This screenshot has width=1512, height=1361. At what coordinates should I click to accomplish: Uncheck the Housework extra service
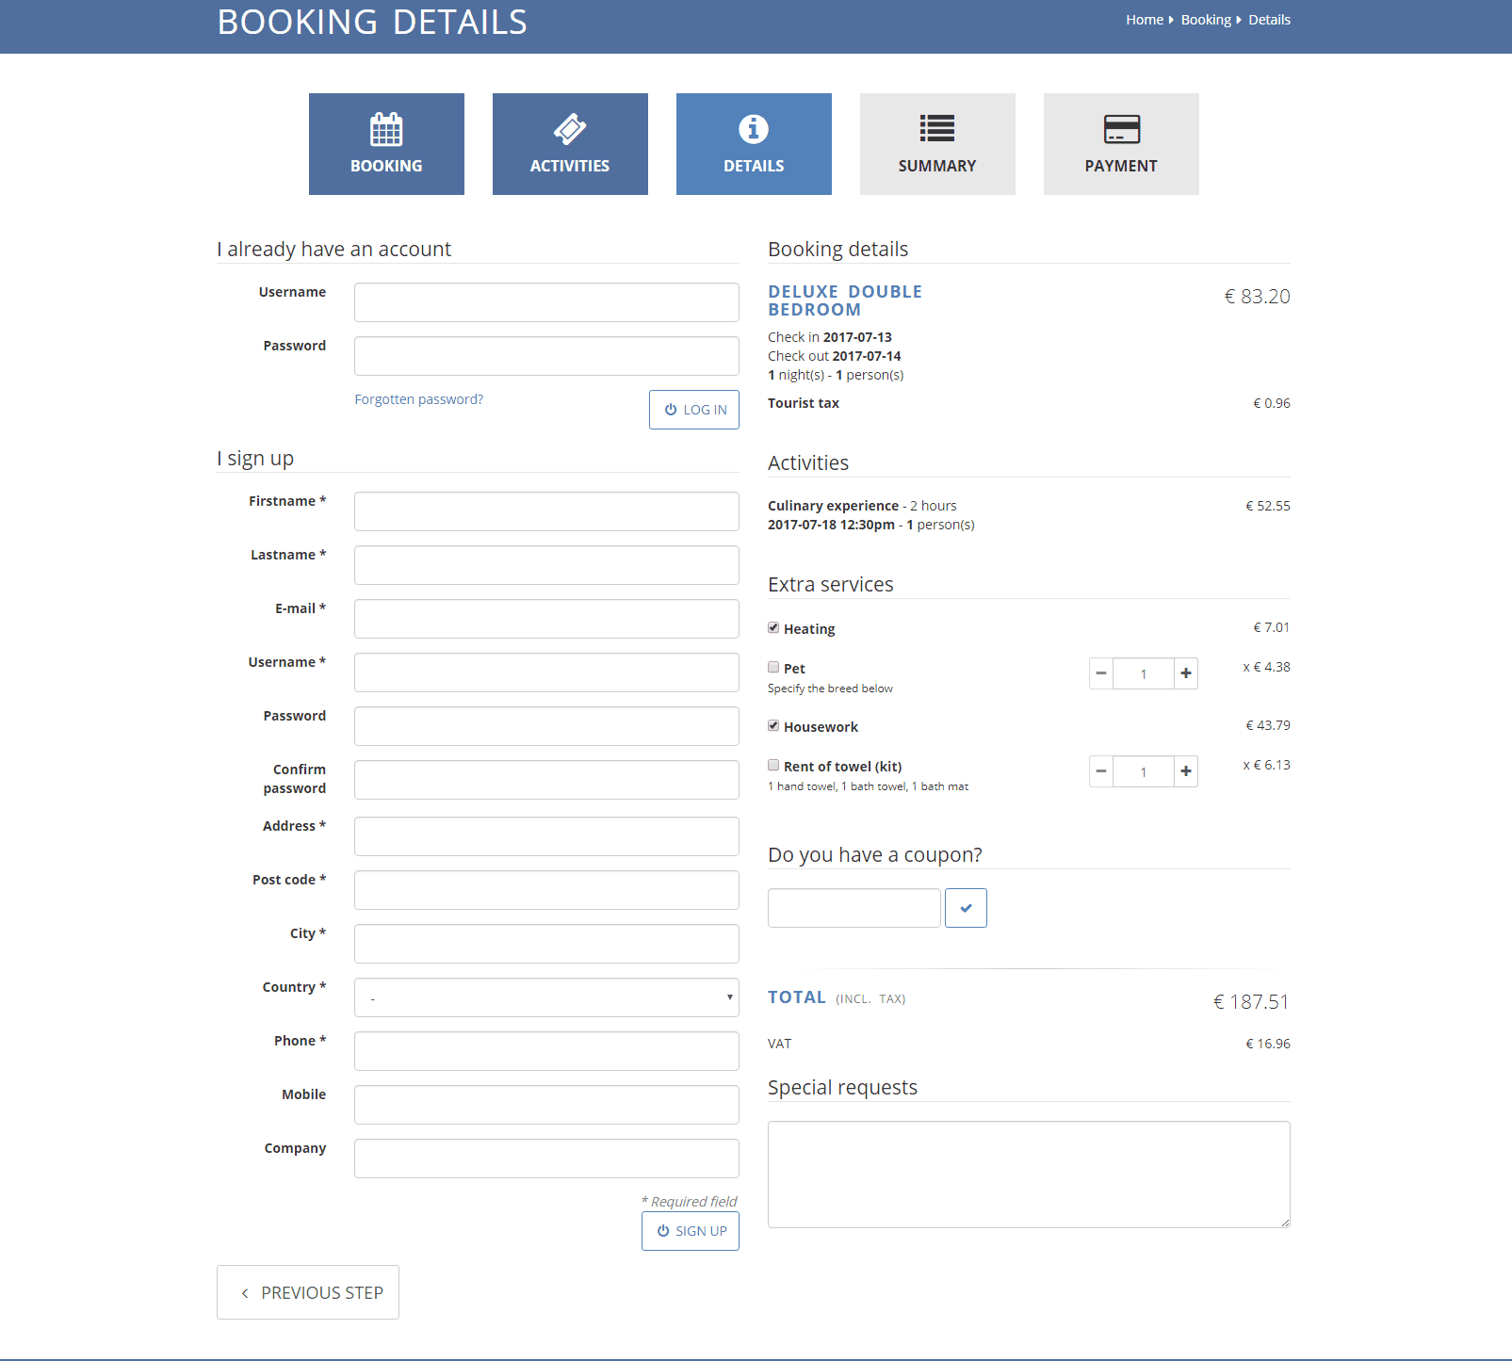773,725
